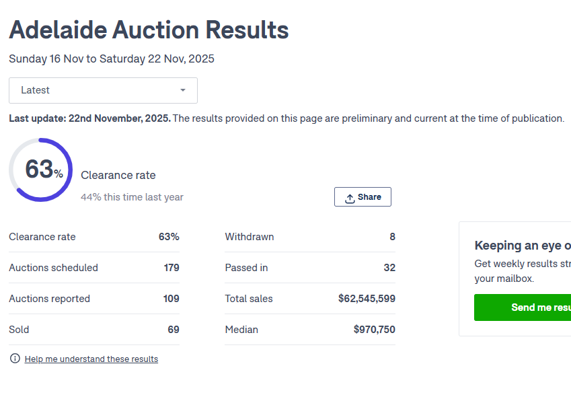Click the info circle icon beside help link
This screenshot has height=401, width=571.
coord(15,359)
